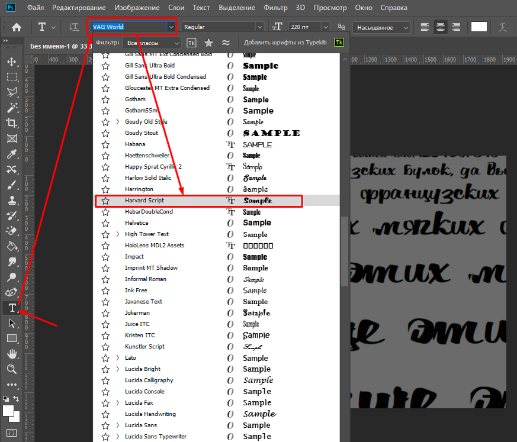
Task: Select the Magic Wand tool
Action: pos(12,107)
